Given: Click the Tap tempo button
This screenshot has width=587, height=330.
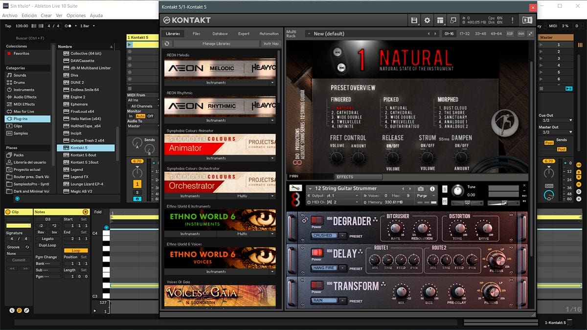Looking at the screenshot, I should 8,26.
